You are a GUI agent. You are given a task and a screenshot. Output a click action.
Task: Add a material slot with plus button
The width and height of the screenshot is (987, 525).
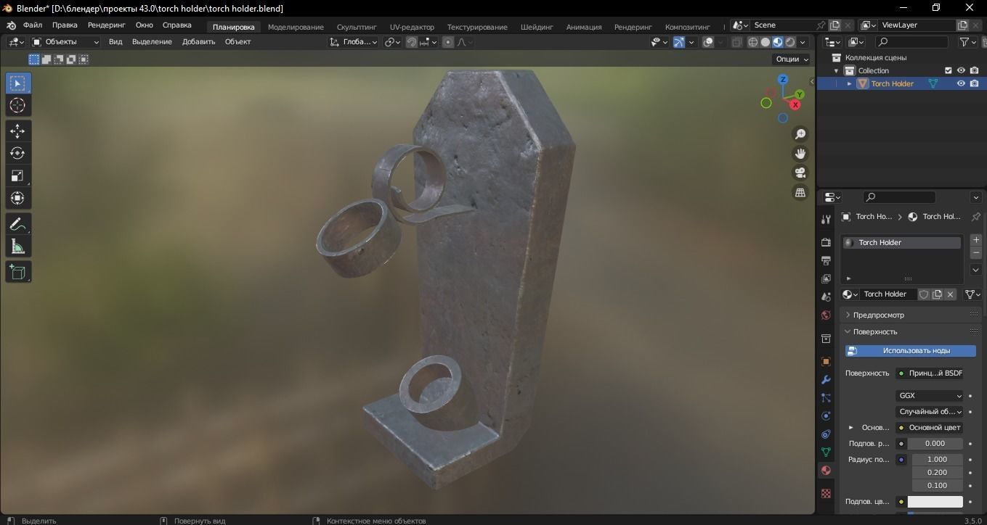click(975, 240)
